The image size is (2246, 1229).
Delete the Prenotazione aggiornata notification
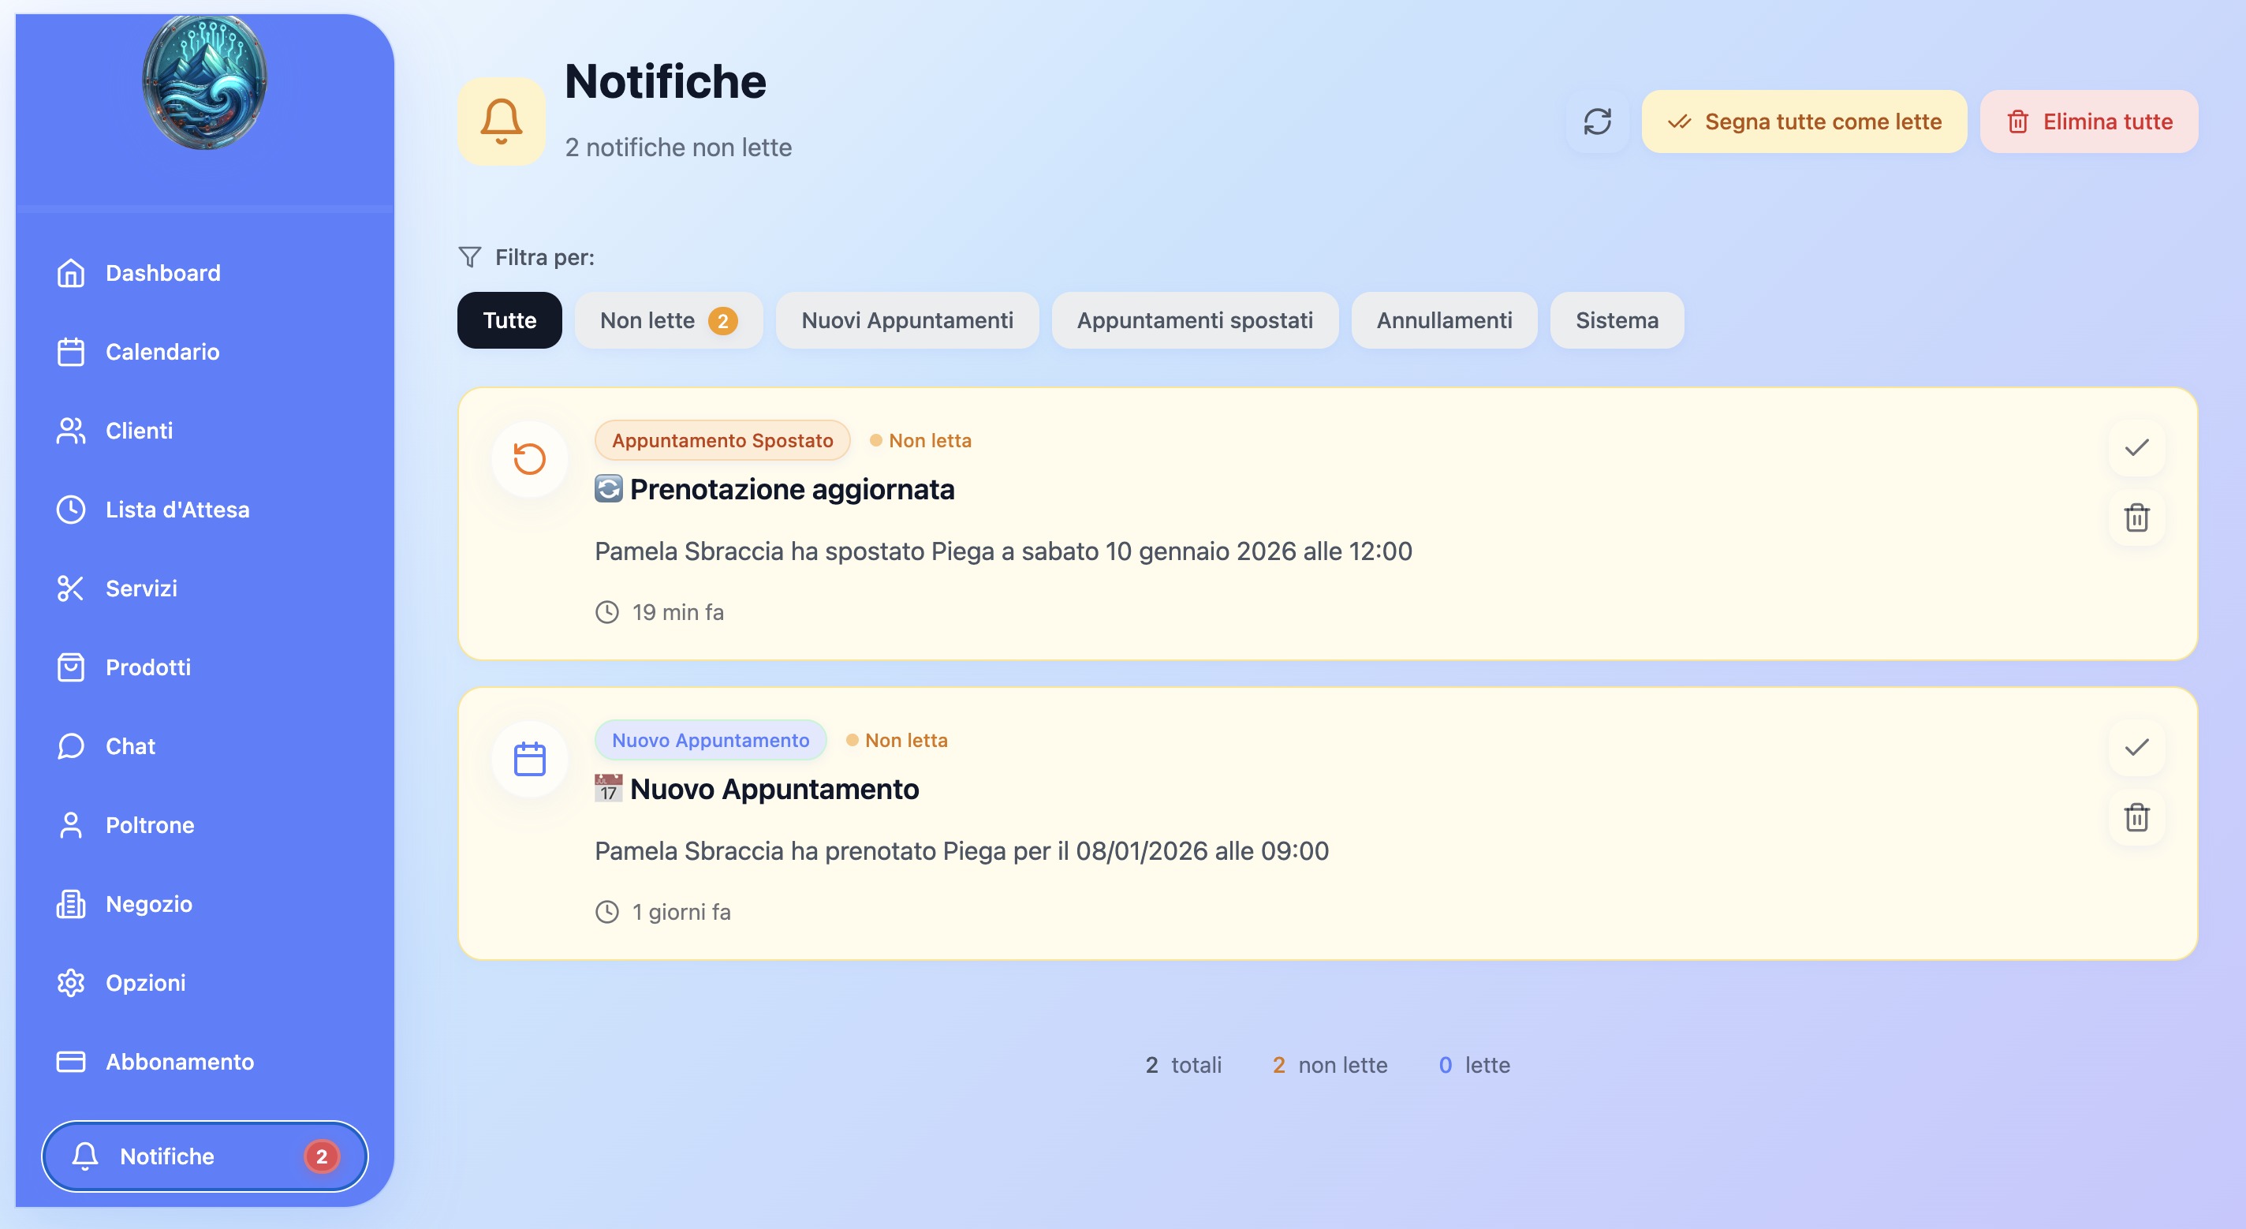(2136, 518)
